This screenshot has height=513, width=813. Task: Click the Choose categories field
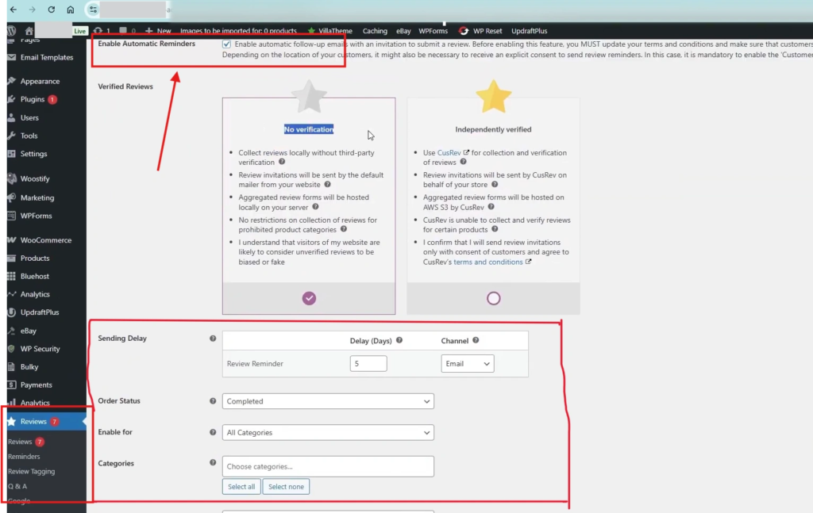click(x=327, y=465)
